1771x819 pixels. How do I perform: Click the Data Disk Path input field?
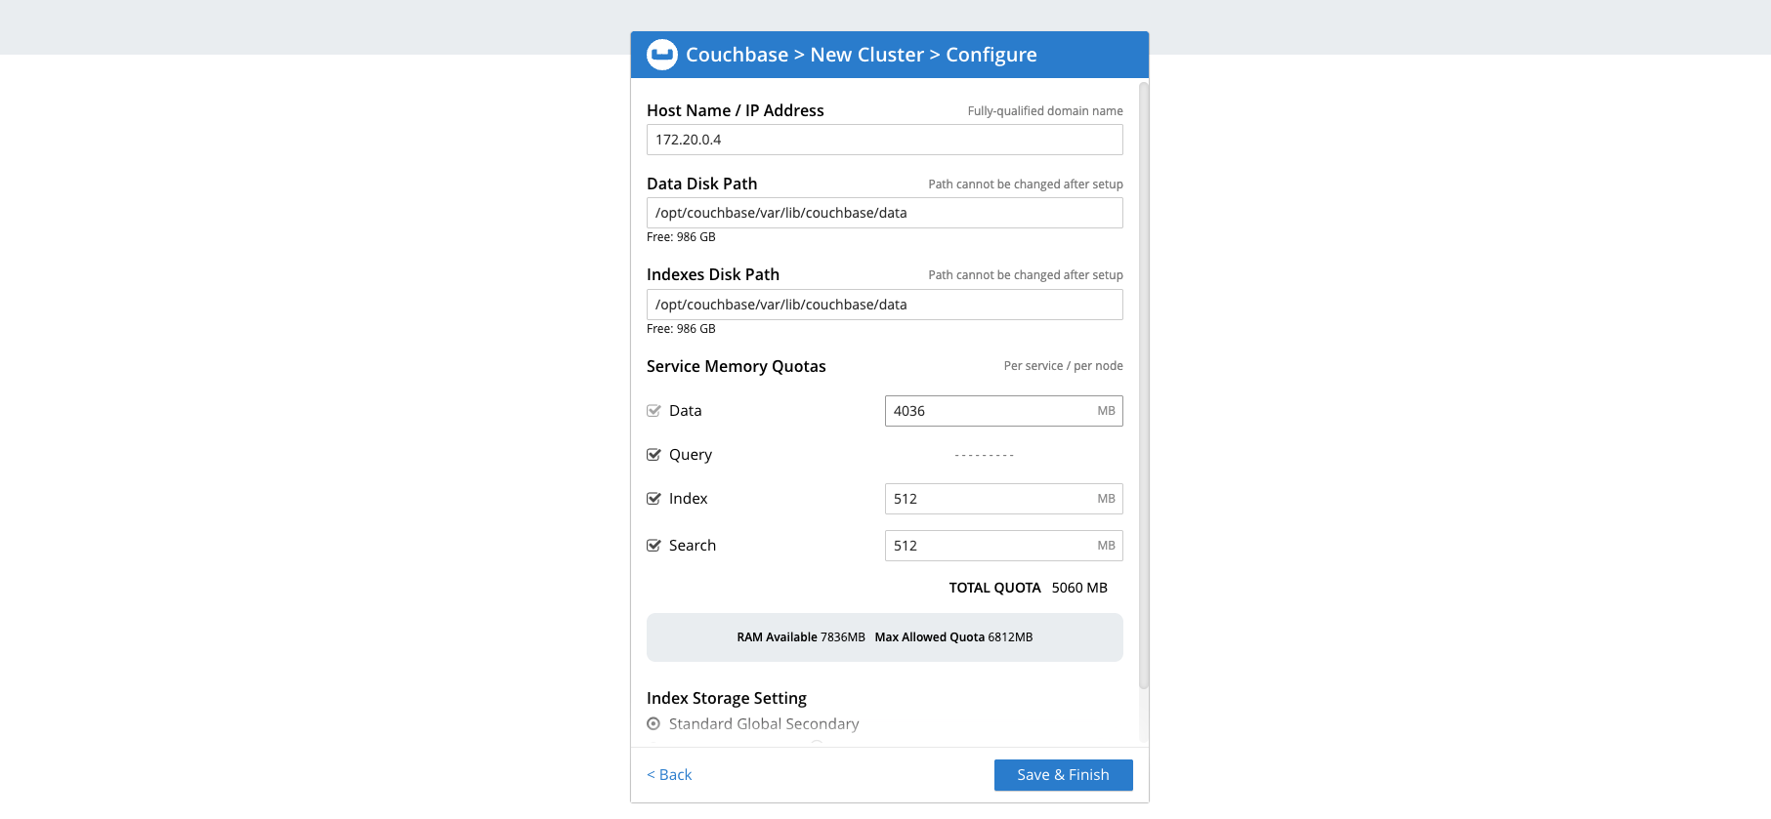884,213
